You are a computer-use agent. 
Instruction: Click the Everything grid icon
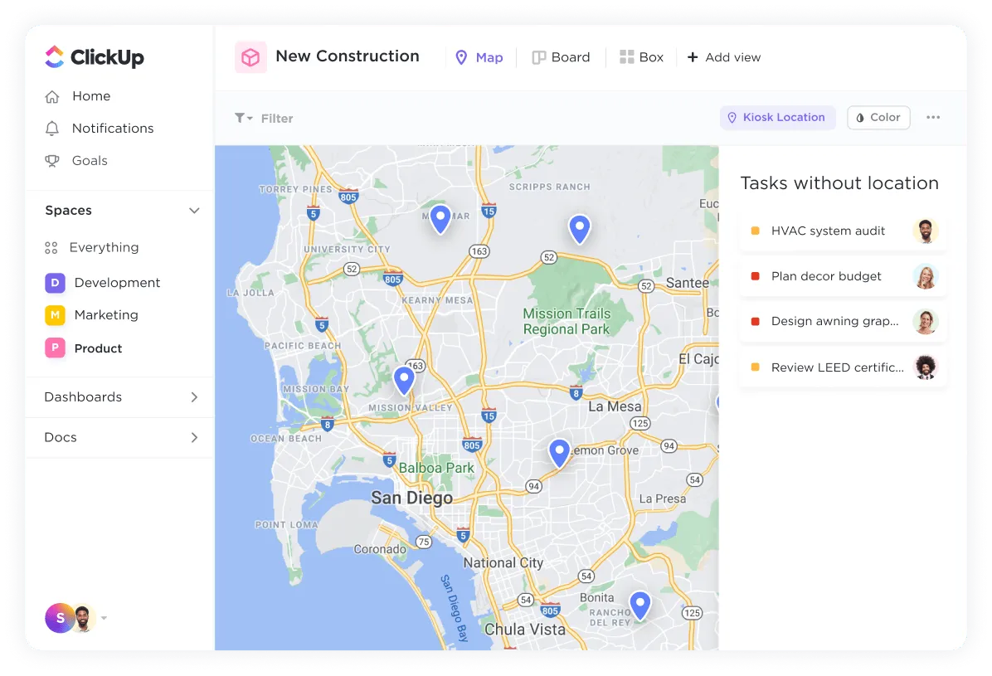point(51,248)
